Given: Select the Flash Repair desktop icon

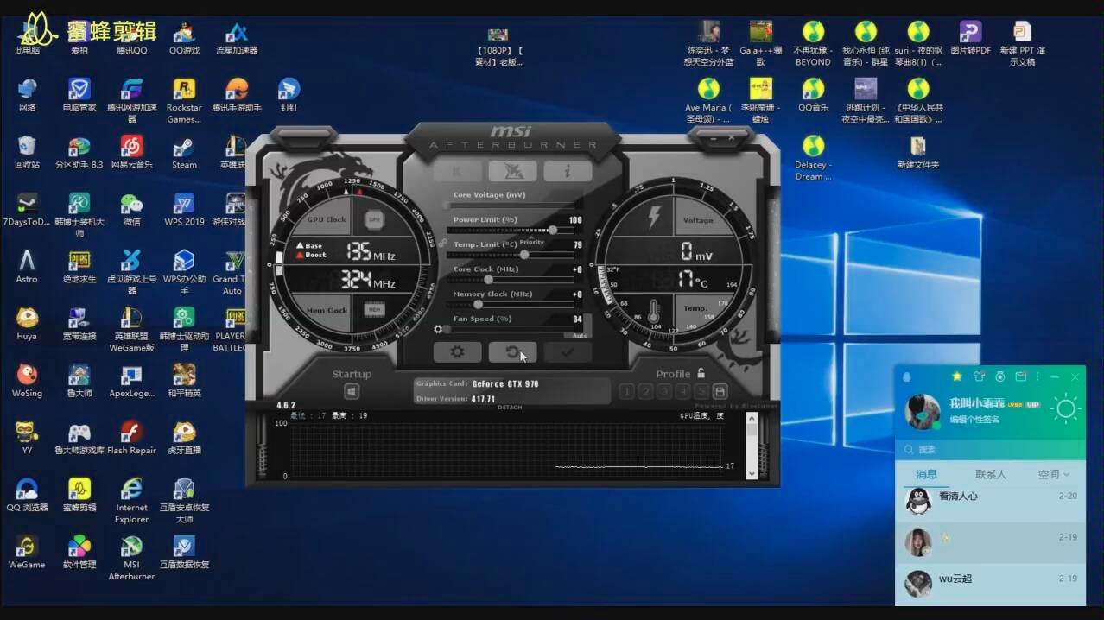Looking at the screenshot, I should coord(131,438).
